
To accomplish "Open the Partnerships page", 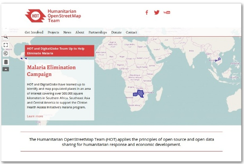I will click(98, 32).
